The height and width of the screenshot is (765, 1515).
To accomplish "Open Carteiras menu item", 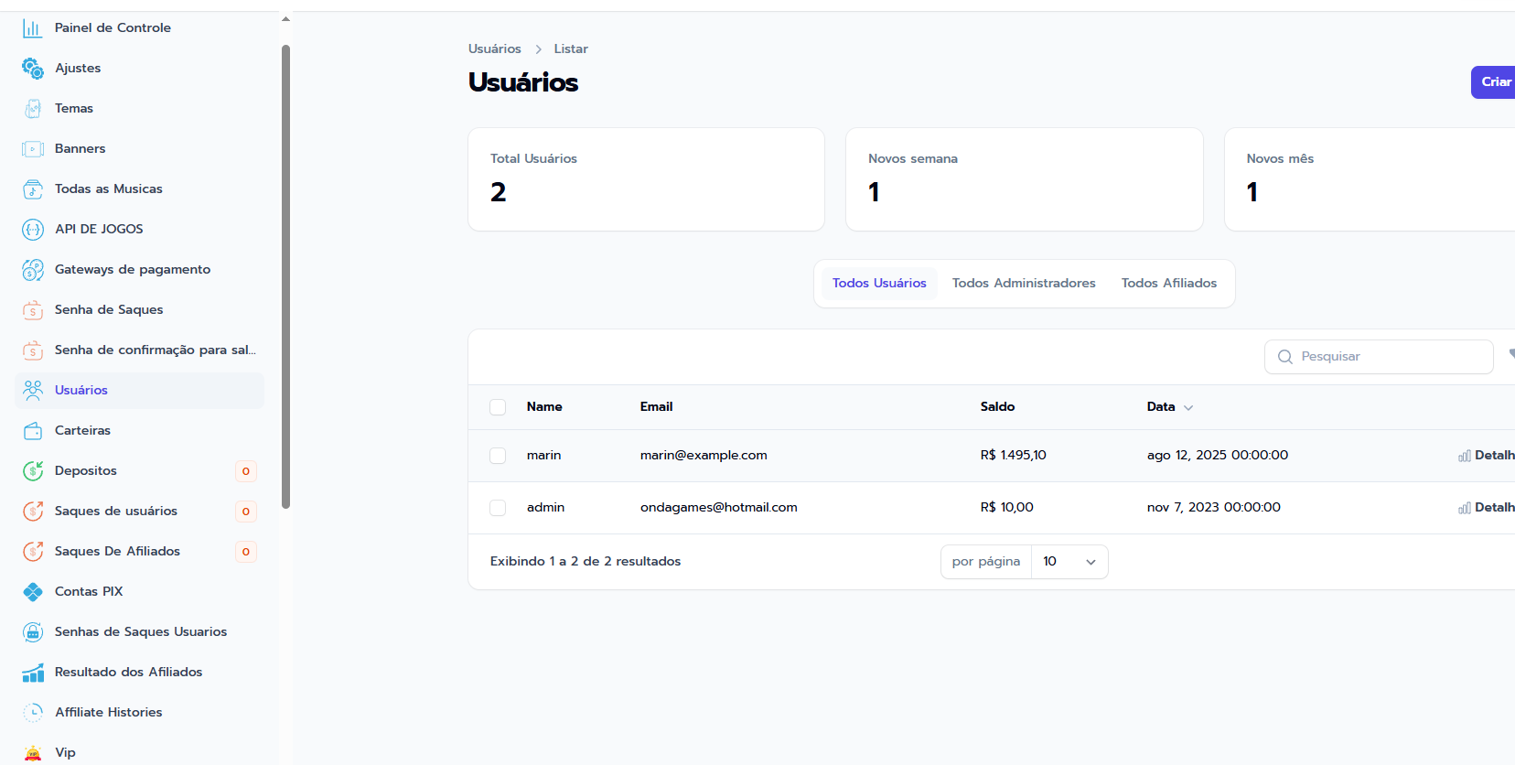I will [139, 431].
